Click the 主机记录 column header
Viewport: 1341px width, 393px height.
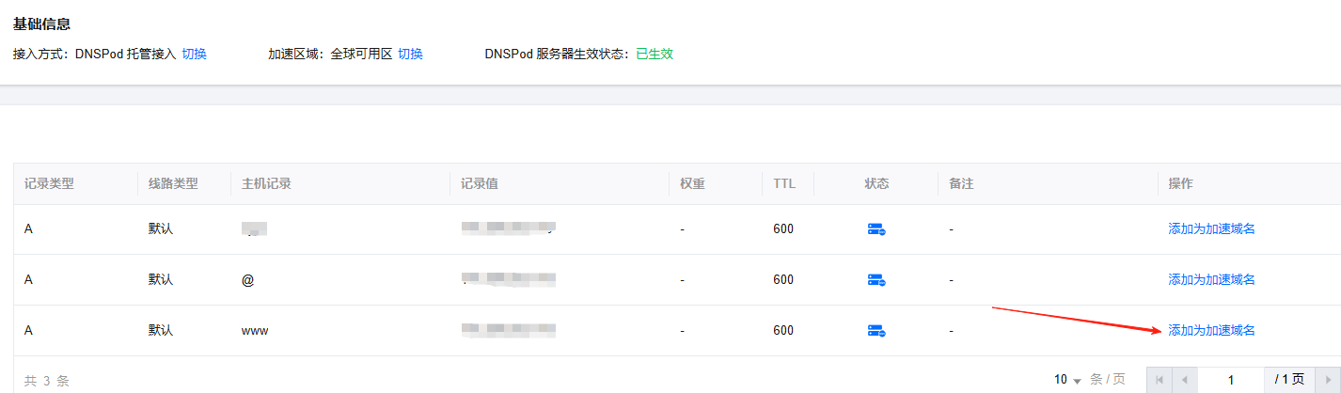click(x=266, y=184)
